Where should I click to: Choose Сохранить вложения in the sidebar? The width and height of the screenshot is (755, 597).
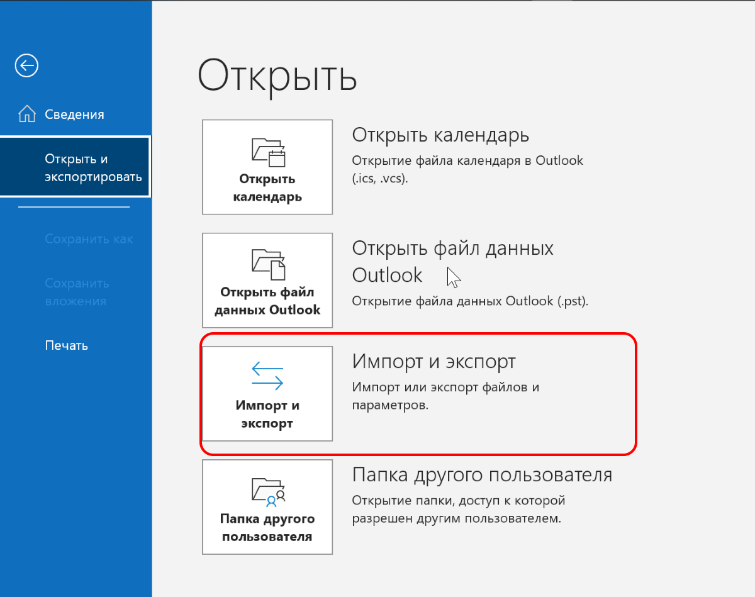[x=75, y=292]
